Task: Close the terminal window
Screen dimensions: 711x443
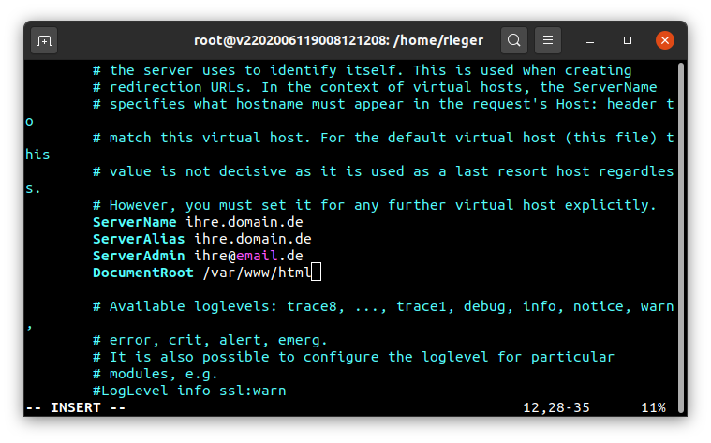Action: pos(665,40)
